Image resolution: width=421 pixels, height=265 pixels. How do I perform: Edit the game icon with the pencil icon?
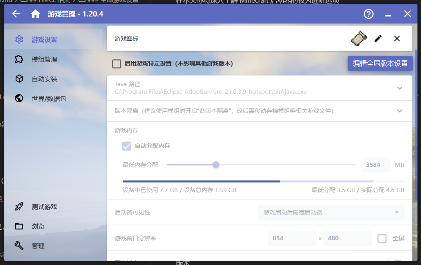click(377, 38)
